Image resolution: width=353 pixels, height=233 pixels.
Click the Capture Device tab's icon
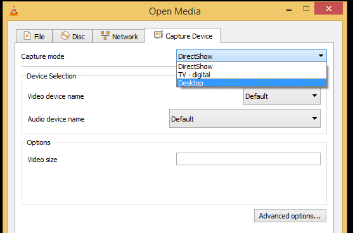coord(158,35)
